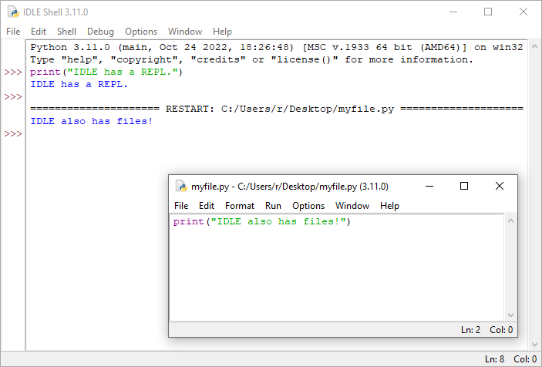Click the shell scrollbar up arrow
The height and width of the screenshot is (367, 542).
[534, 46]
